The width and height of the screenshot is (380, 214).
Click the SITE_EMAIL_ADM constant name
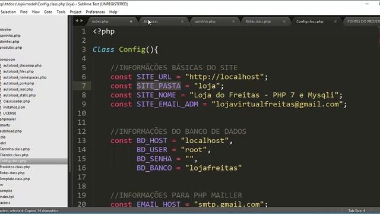coord(167,104)
